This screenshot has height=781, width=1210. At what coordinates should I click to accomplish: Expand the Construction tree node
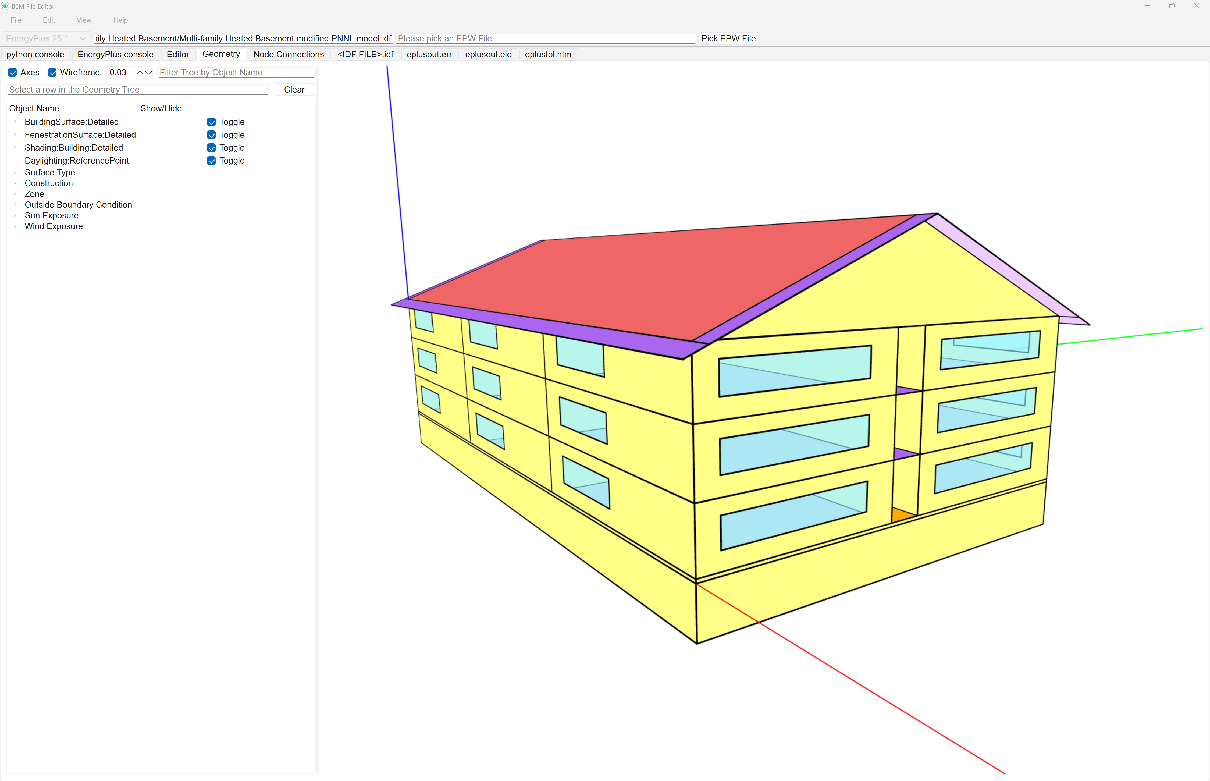[15, 183]
